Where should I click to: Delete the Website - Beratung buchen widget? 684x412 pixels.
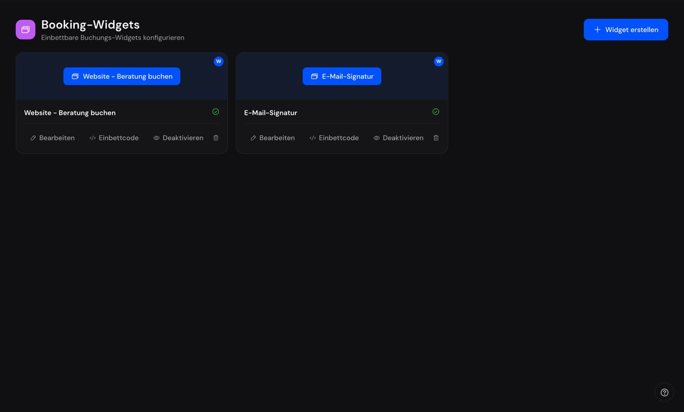[216, 138]
